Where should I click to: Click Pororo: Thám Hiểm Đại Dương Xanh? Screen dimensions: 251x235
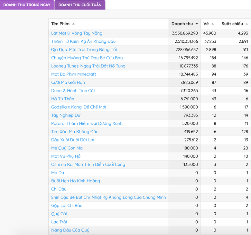pyautogui.click(x=87, y=123)
